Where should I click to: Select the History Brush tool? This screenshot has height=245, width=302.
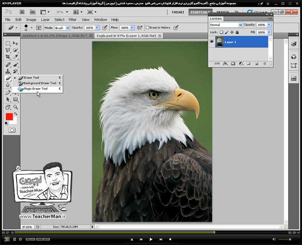tap(15, 71)
